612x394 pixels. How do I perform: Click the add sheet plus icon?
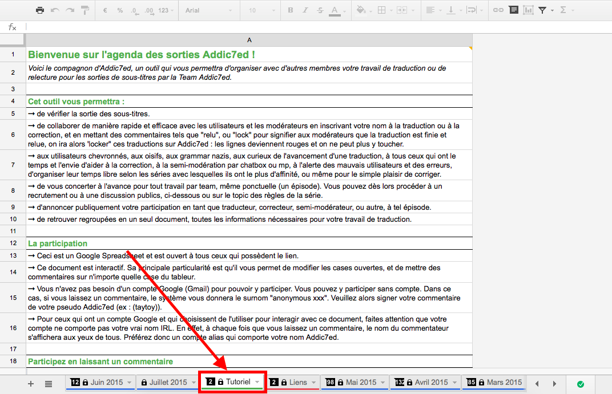click(x=31, y=384)
